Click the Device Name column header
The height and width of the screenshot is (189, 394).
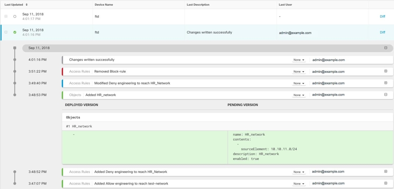(x=104, y=5)
